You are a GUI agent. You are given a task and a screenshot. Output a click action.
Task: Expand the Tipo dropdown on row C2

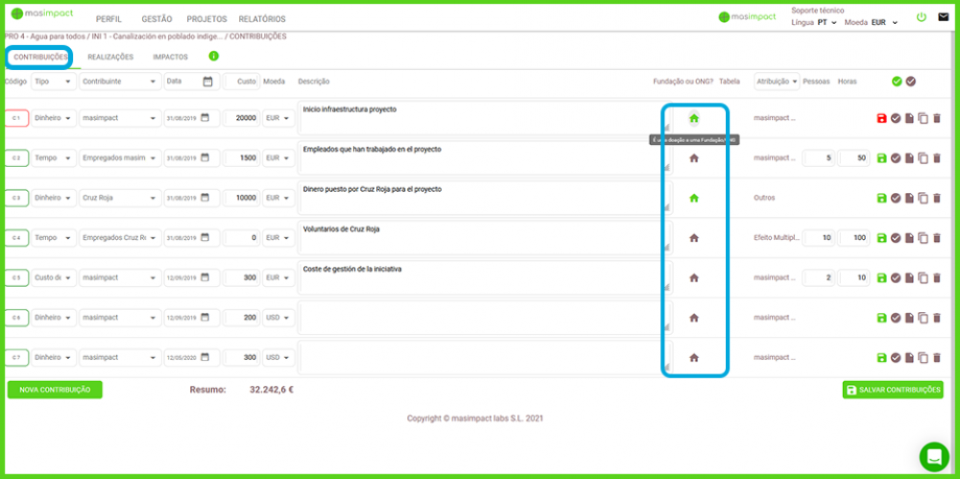click(53, 158)
